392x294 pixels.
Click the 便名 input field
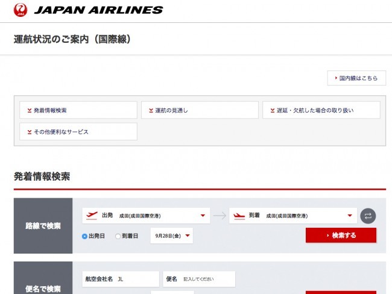(199, 279)
